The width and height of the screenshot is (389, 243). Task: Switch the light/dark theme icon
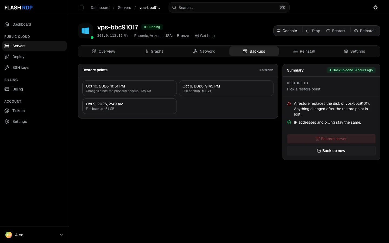(375, 8)
